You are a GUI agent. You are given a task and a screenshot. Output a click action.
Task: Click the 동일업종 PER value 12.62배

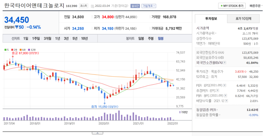252,110
